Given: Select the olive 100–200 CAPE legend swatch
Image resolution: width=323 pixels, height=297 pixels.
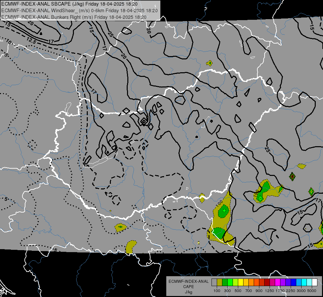Looking at the screenshot, I should (x=220, y=282).
